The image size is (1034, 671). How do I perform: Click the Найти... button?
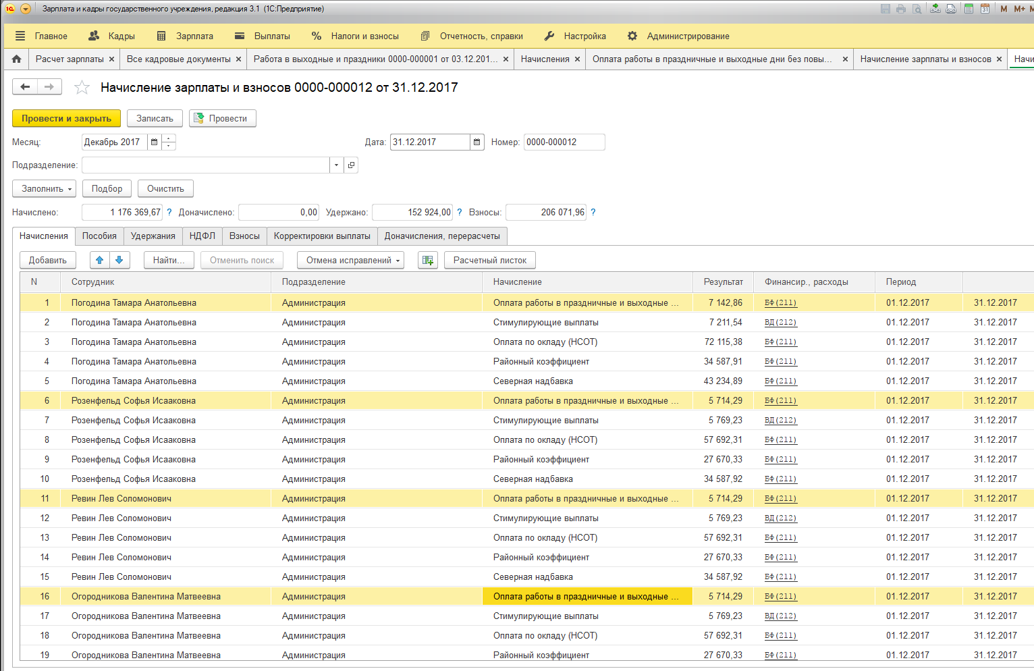click(169, 260)
